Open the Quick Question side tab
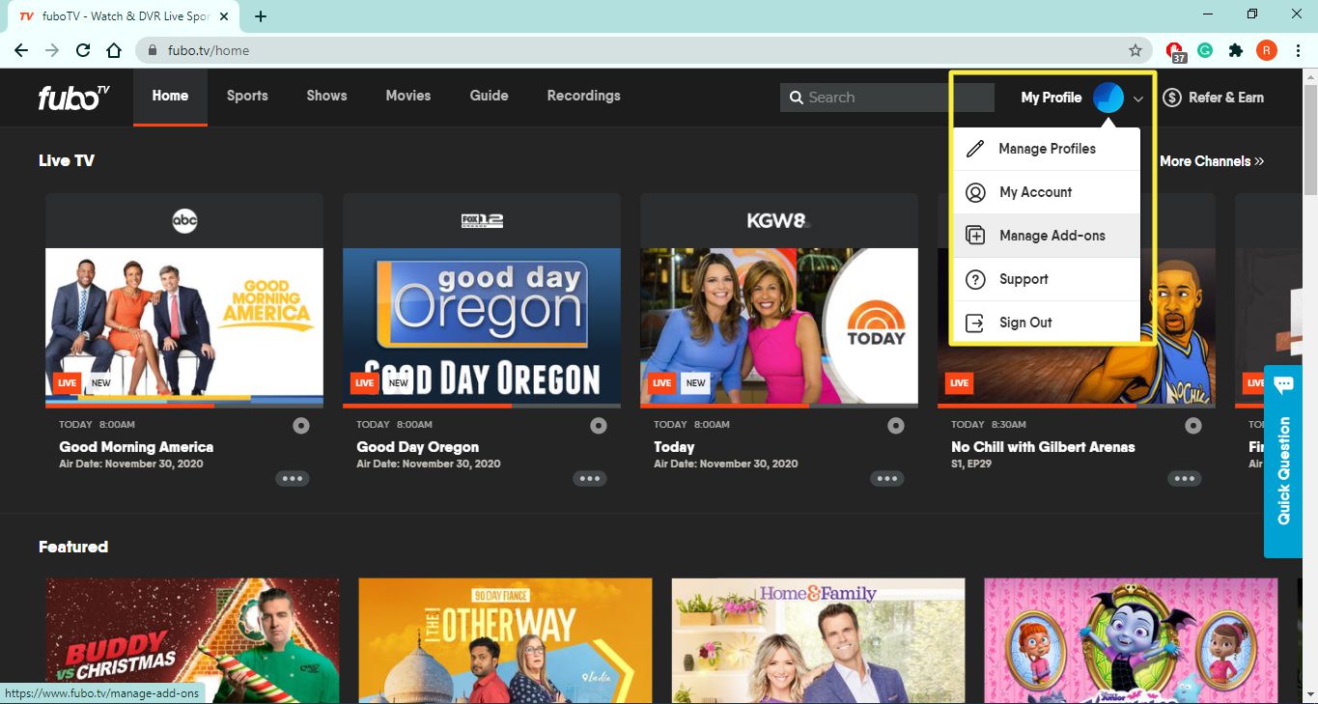 [x=1283, y=462]
